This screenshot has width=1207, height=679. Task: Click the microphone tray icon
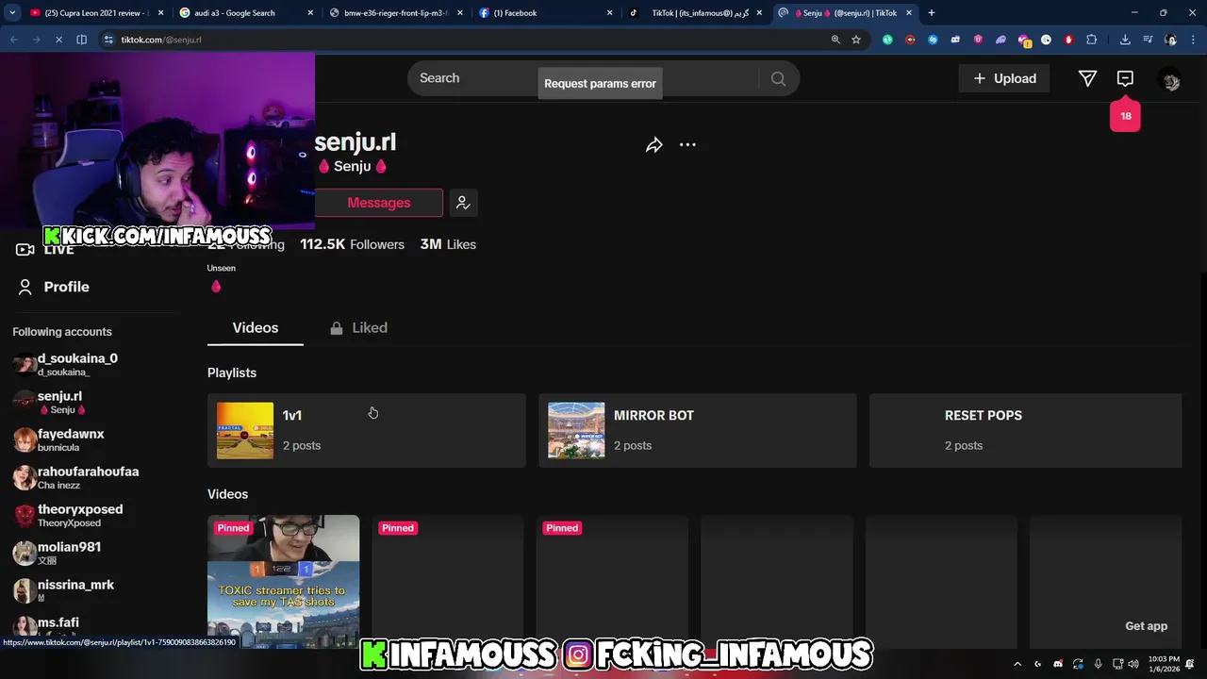[x=1098, y=664]
